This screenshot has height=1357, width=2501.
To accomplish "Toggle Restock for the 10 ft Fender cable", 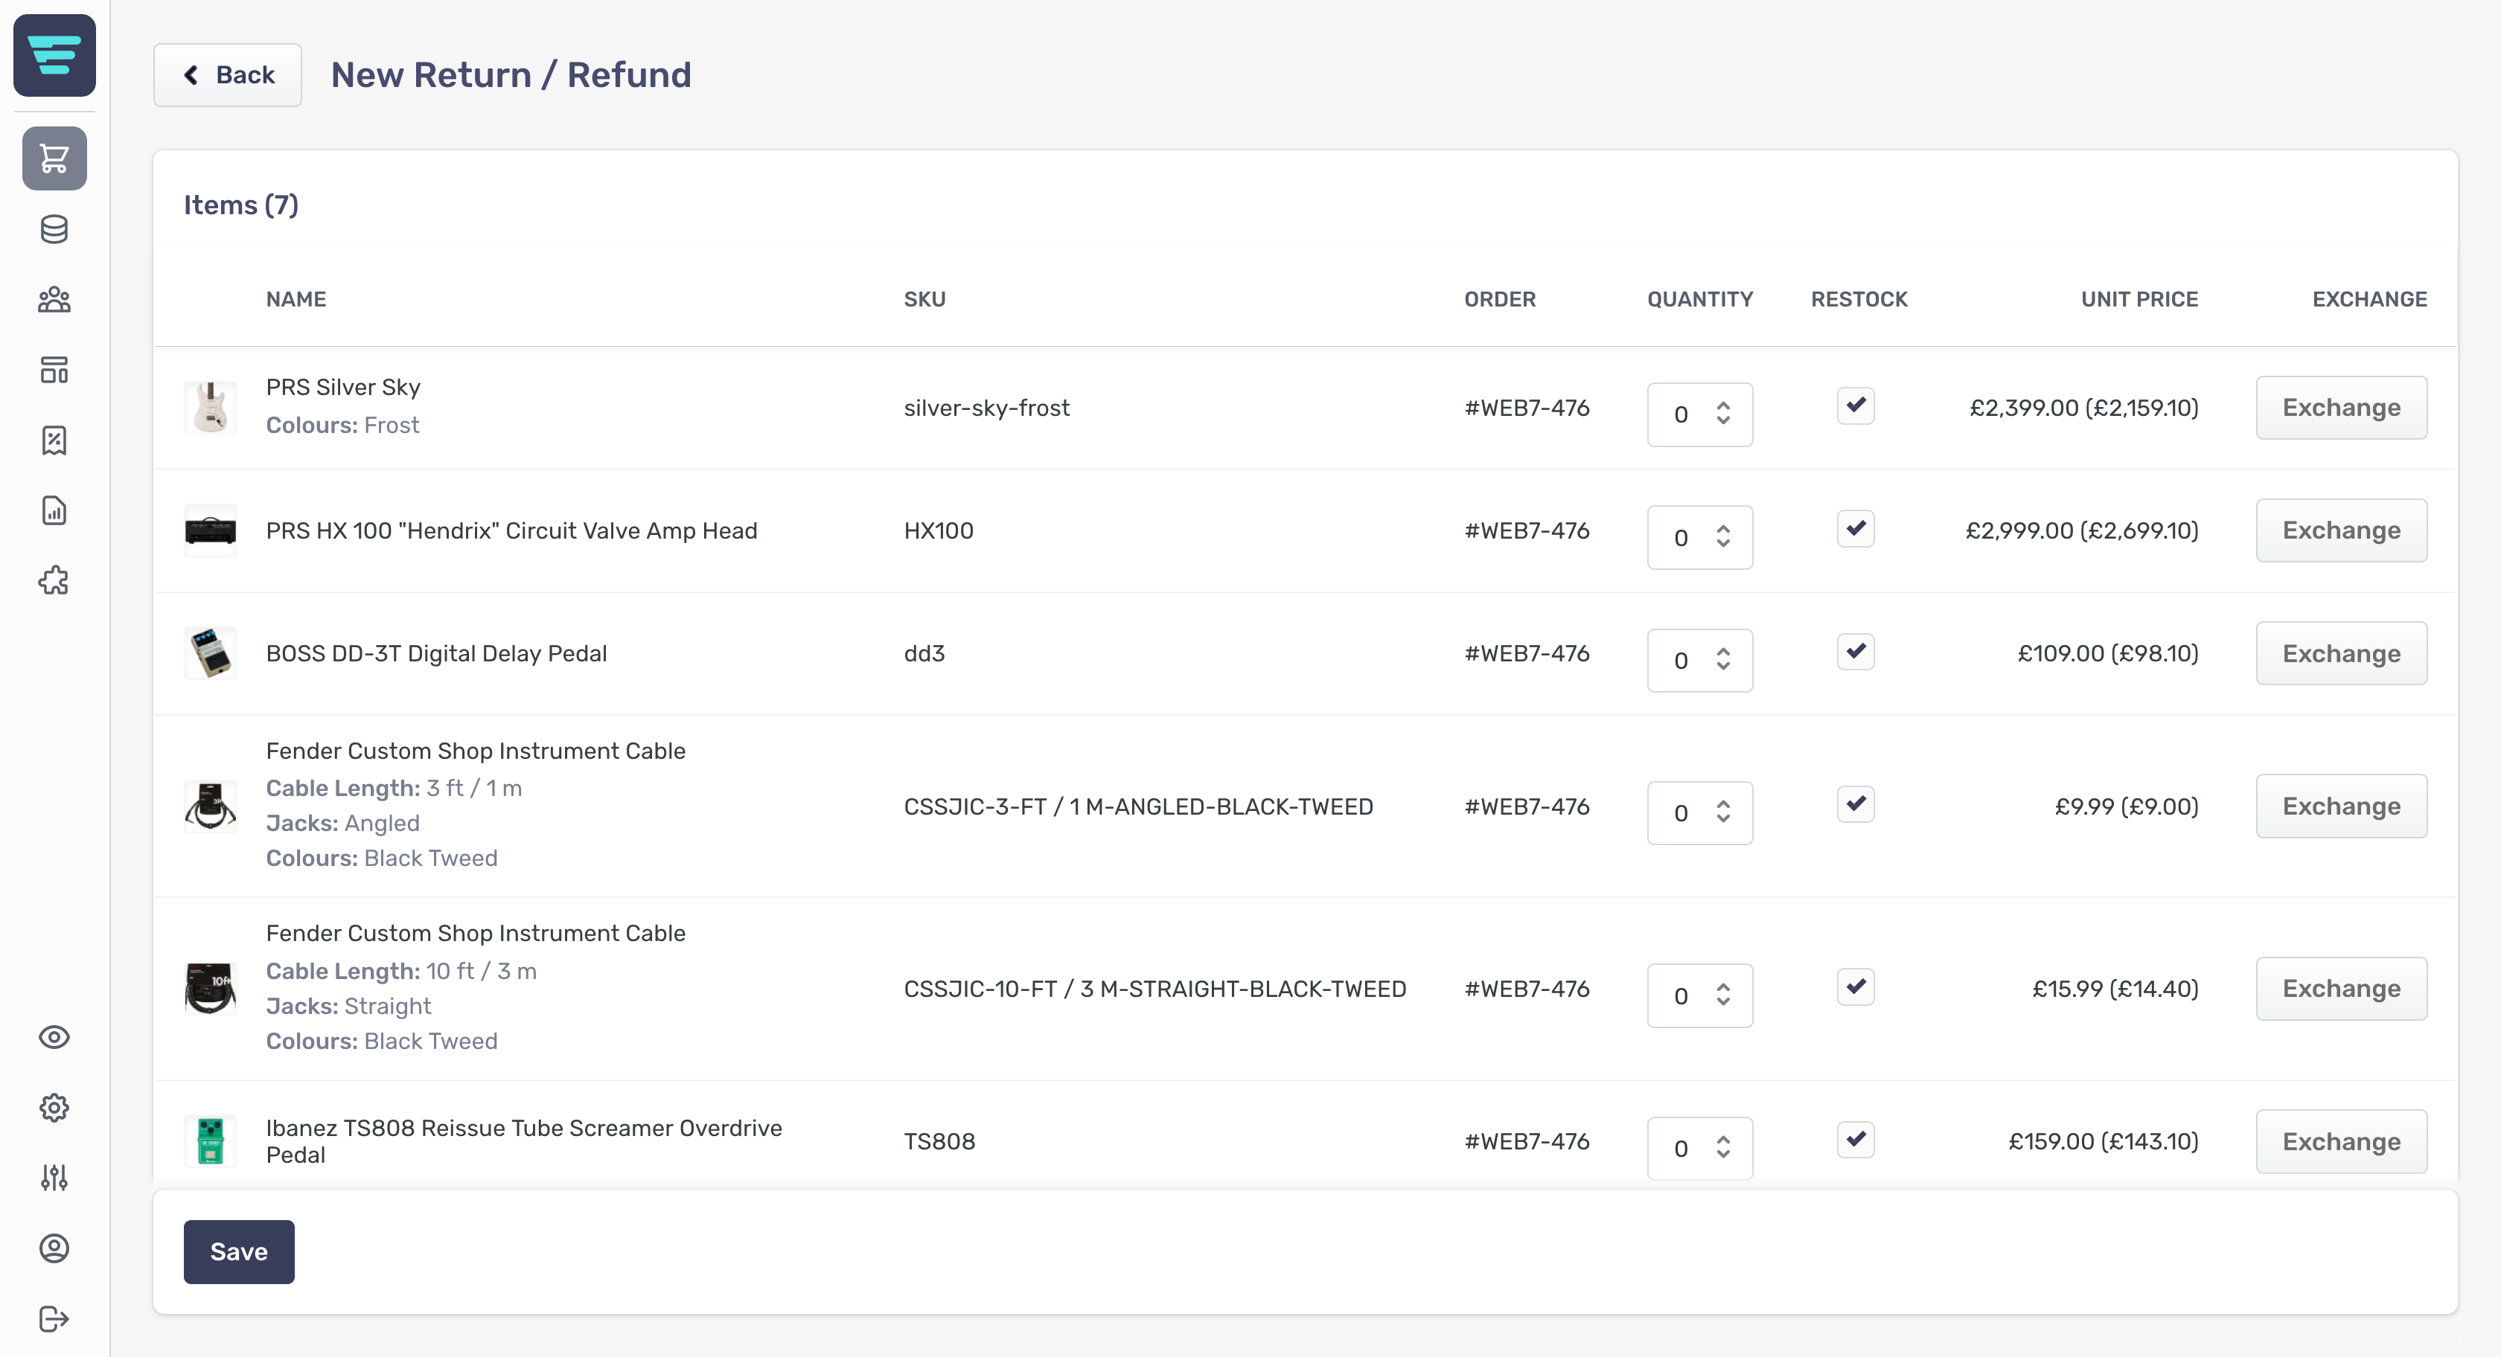I will point(1856,987).
